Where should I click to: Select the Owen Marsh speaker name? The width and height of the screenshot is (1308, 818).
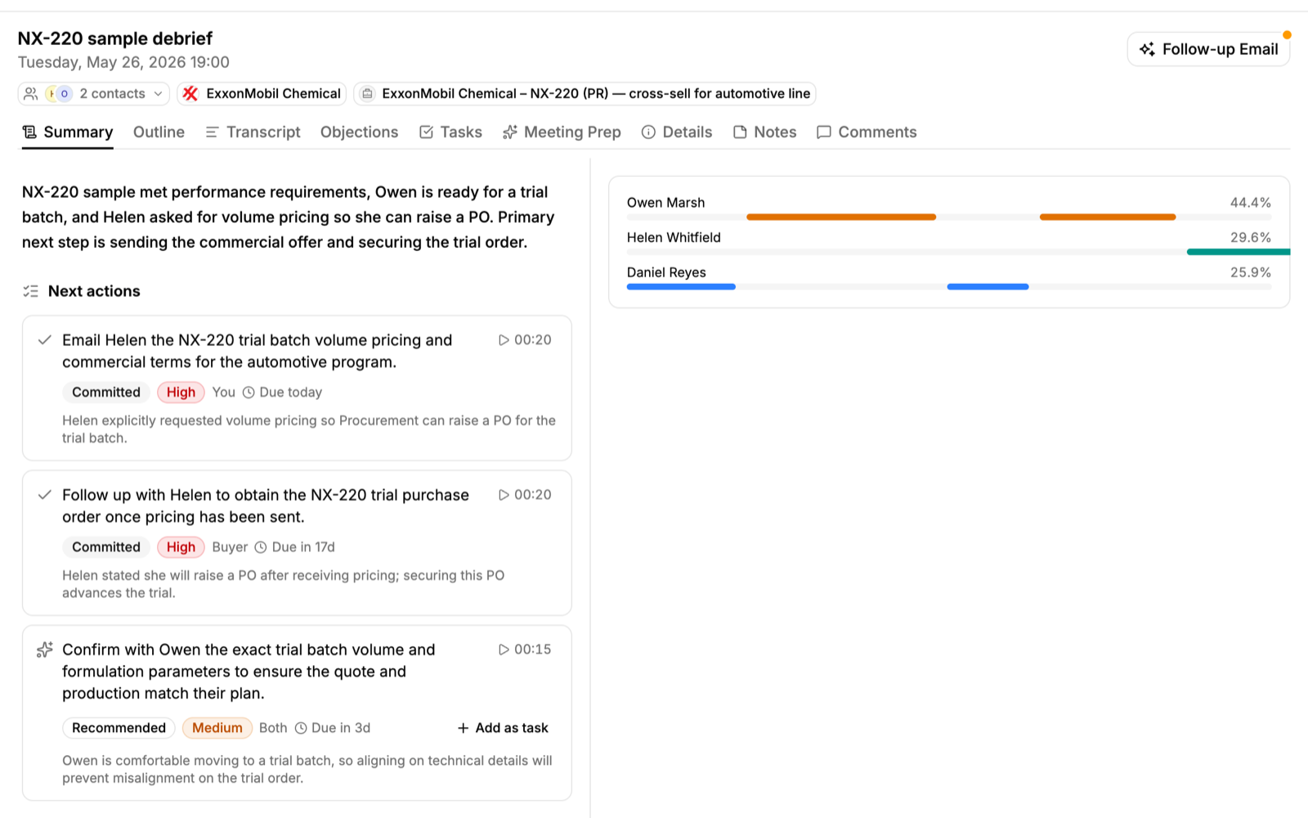click(665, 202)
